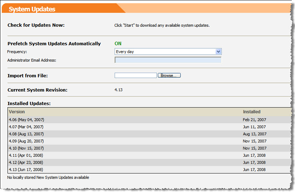Click the Administrator Email Address field
The height and width of the screenshot is (192, 295).
[168, 60]
